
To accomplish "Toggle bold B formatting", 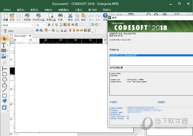I will [49, 25].
